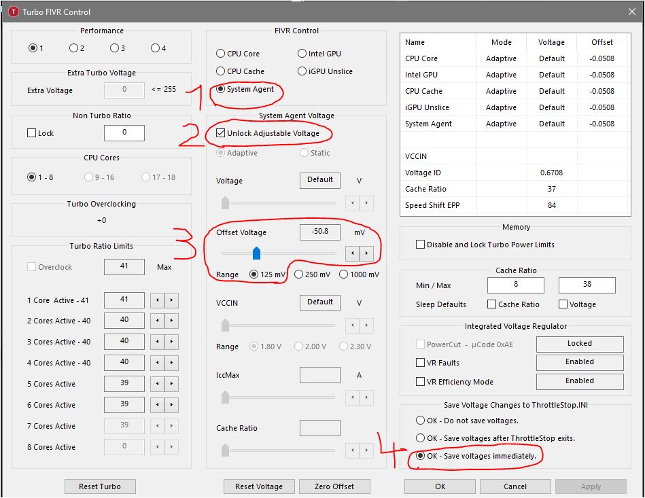Screen dimensions: 645x498
Task: Click the ThrottleStop logo icon in title bar
Action: click(14, 12)
